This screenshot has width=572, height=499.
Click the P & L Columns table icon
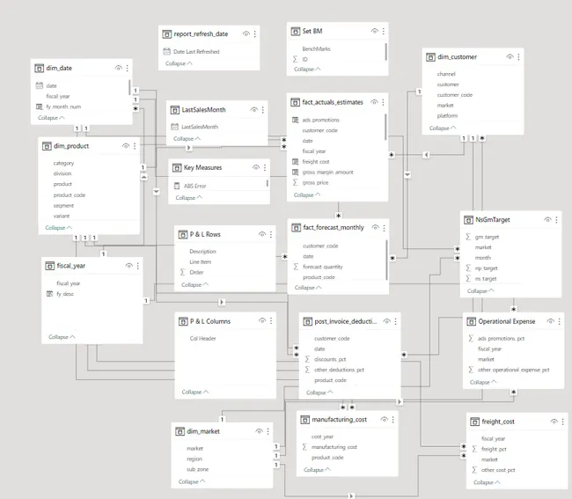click(x=183, y=321)
